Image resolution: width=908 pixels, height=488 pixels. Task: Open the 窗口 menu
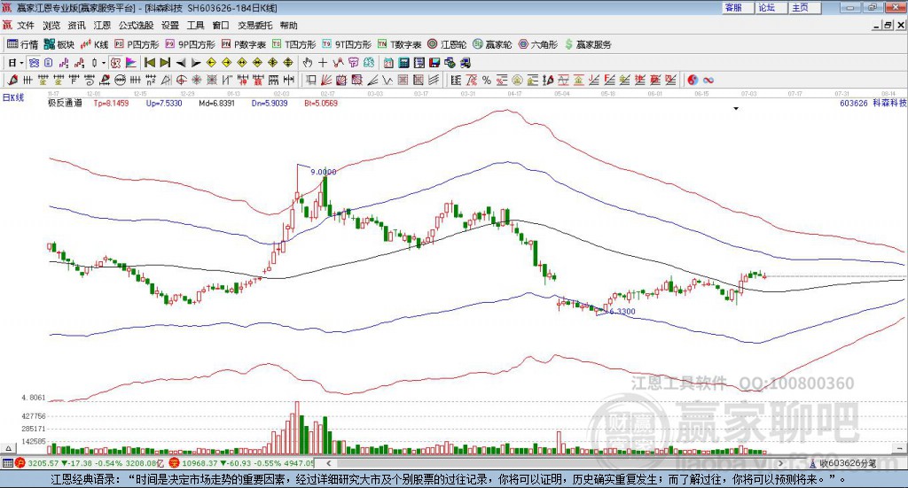221,26
